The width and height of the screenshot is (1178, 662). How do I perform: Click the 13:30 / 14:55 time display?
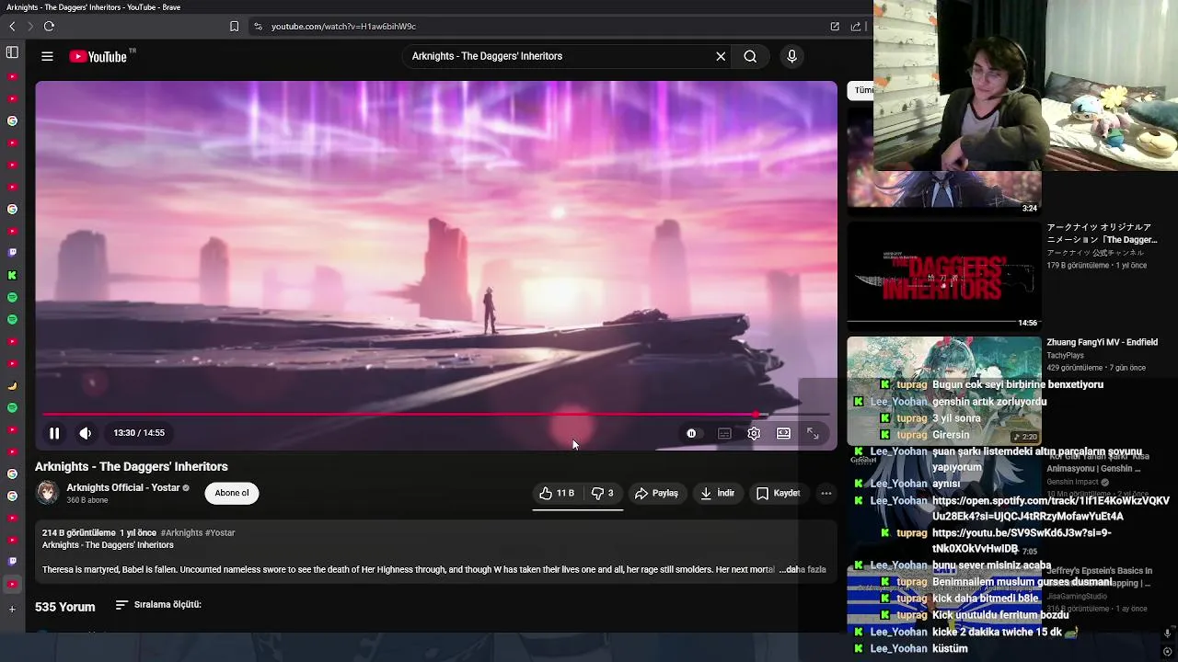click(139, 433)
